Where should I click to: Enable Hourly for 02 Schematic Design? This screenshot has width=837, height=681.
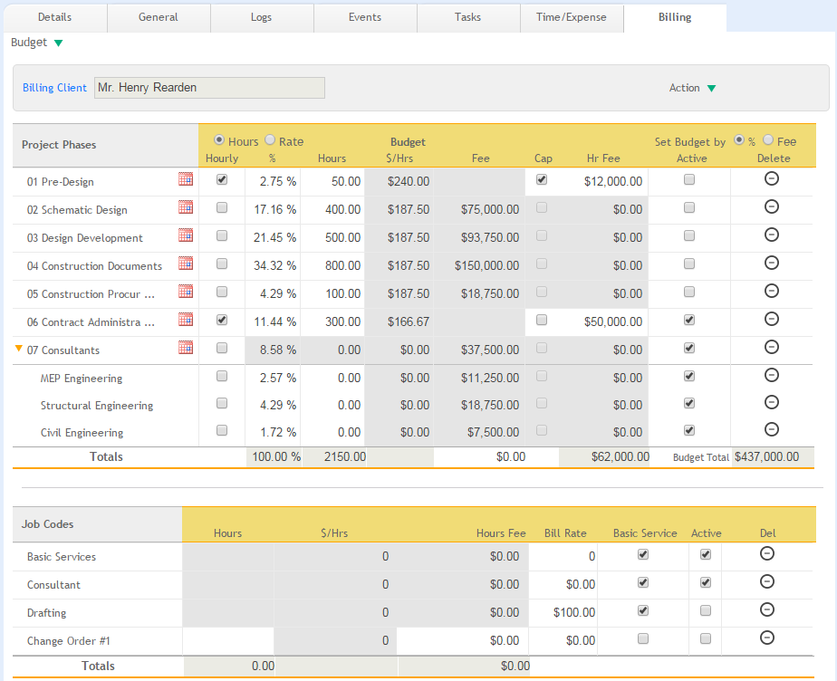coord(222,207)
